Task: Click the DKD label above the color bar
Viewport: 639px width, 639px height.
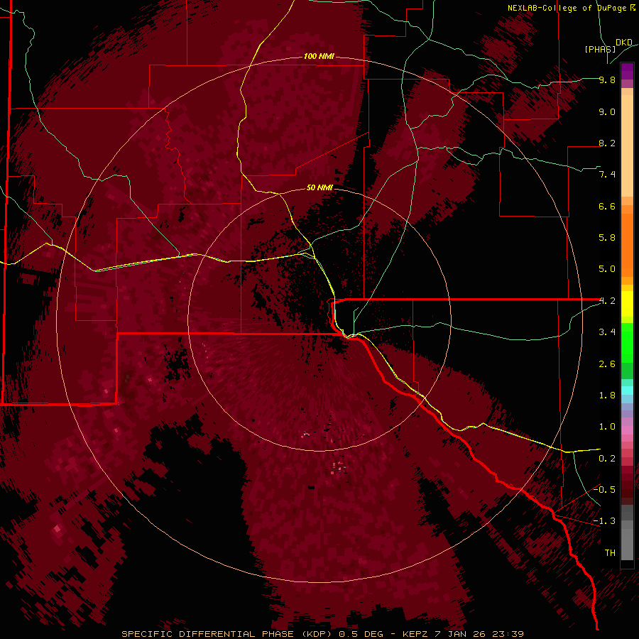Action: coord(624,42)
